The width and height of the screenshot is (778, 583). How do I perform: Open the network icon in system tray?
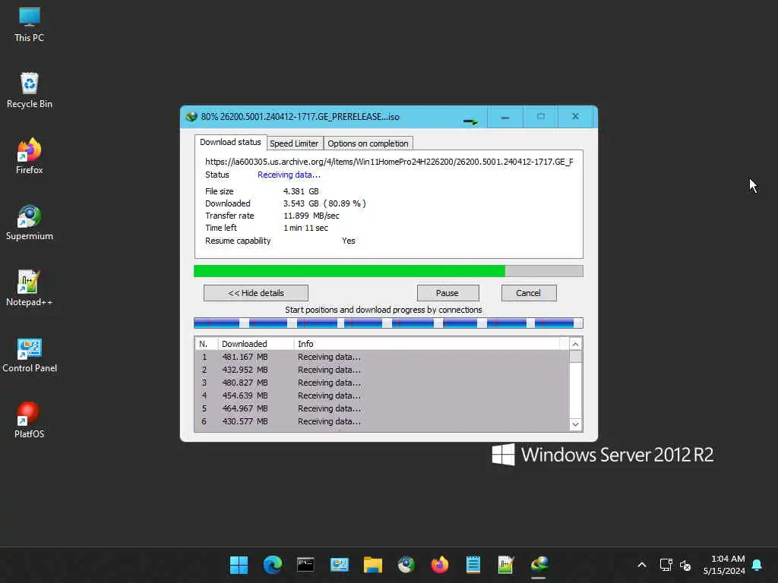[666, 565]
